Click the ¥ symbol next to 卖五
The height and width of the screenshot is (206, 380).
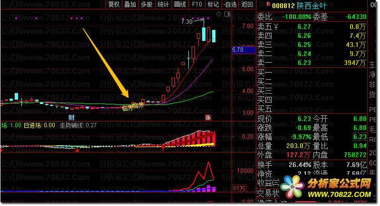pyautogui.click(x=276, y=27)
